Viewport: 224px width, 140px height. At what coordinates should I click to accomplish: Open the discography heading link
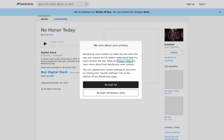171,66
